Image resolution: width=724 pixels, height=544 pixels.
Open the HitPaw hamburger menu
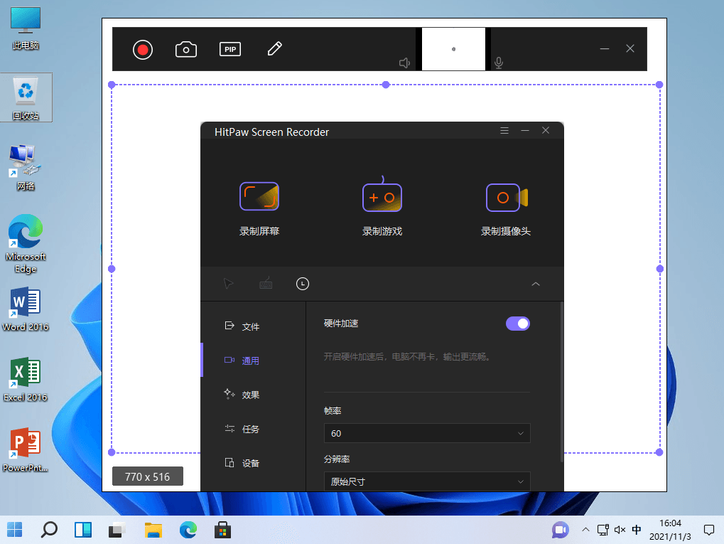coord(504,131)
